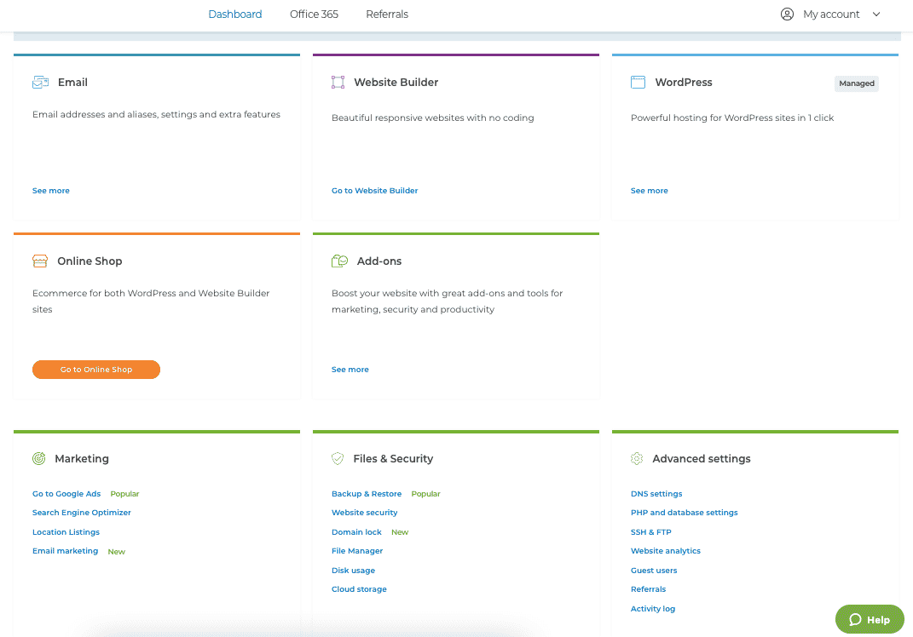The image size is (913, 637).
Task: Click the Website Builder card heading
Action: 396,82
